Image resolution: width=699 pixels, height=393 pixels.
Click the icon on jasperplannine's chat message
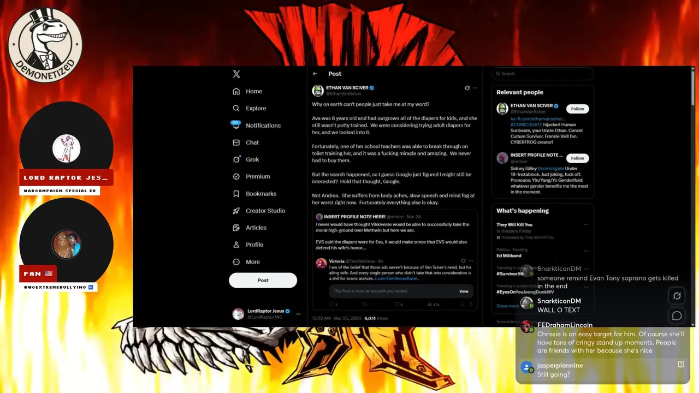point(681,364)
